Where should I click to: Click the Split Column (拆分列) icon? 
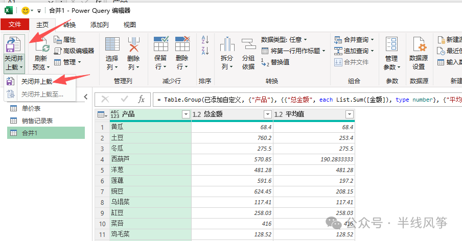[227, 44]
